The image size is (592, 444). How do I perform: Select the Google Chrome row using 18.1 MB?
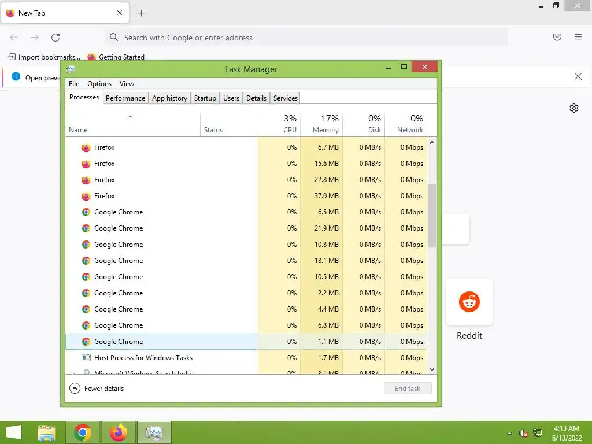tap(246, 261)
